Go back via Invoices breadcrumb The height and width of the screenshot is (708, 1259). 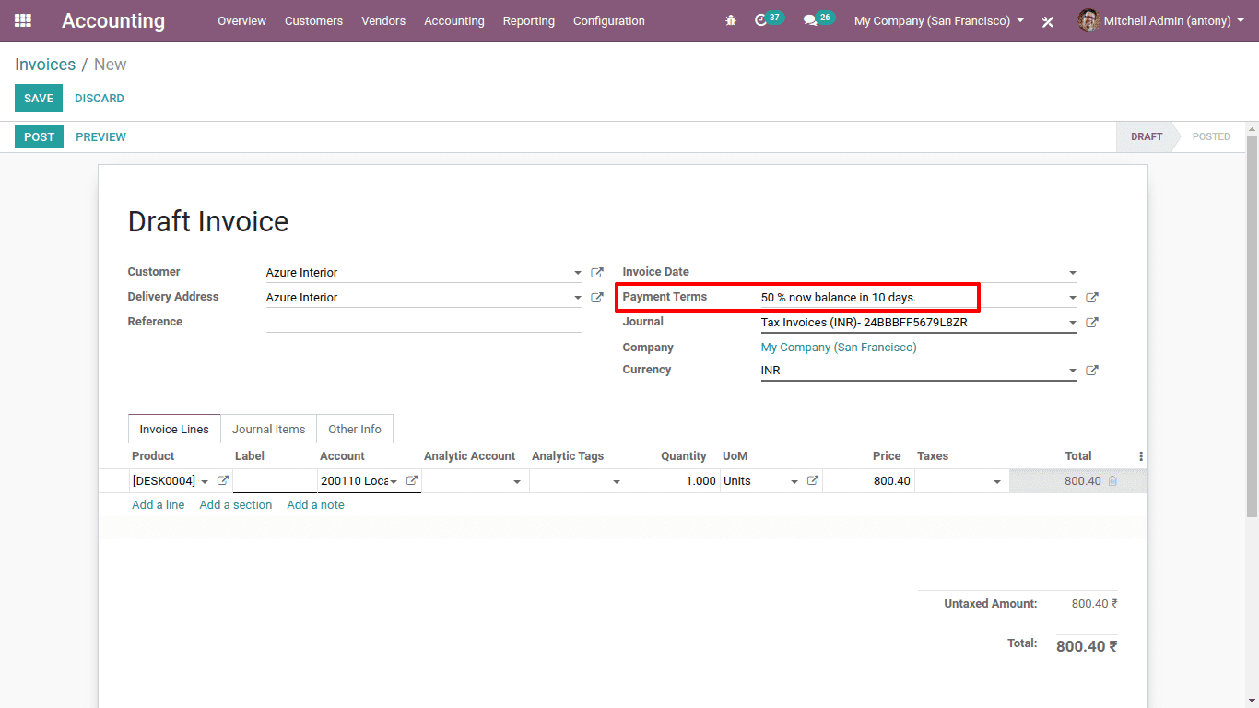point(45,65)
